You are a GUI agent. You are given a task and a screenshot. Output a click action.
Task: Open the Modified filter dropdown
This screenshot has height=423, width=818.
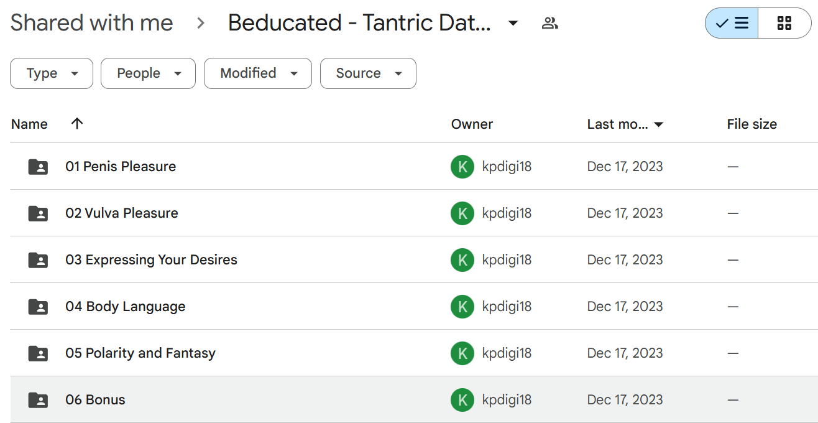coord(258,73)
